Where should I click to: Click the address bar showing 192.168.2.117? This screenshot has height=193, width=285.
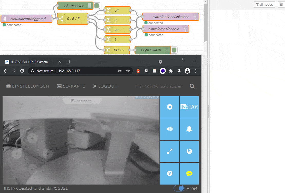pyautogui.click(x=85, y=71)
